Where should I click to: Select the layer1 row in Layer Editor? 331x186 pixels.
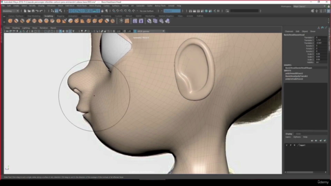306,145
